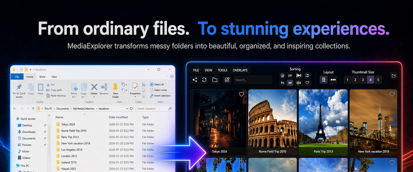Switch to the Share tab in File Explorer
413x172 pixels.
pos(42,77)
